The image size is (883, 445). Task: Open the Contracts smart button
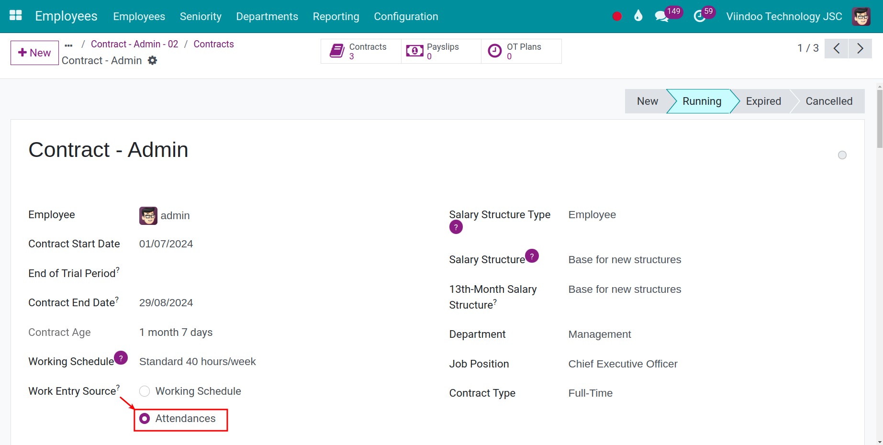(x=361, y=51)
